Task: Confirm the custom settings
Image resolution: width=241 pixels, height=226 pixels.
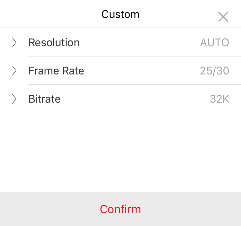Action: tap(121, 209)
